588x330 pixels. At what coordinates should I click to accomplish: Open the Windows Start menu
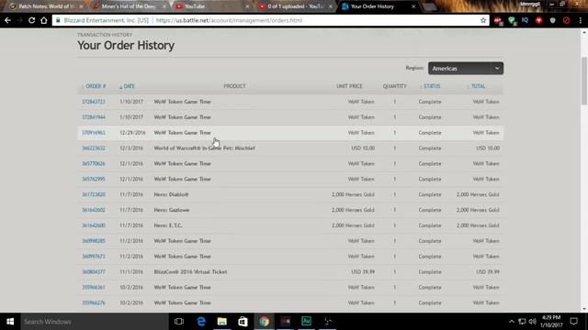pyautogui.click(x=10, y=322)
